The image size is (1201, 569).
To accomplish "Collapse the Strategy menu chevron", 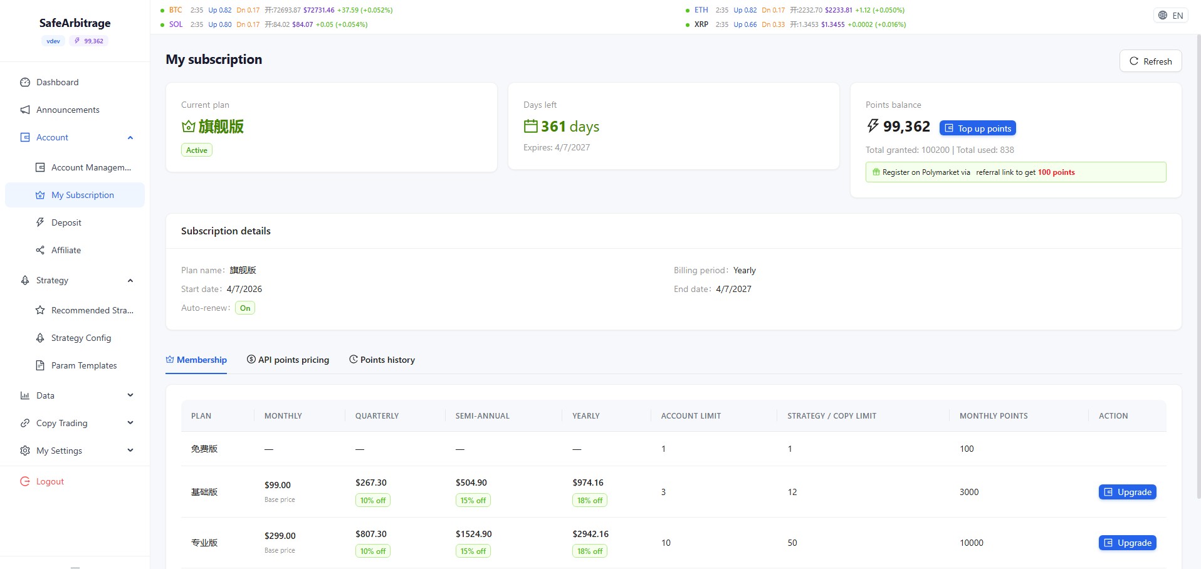I will click(x=130, y=280).
